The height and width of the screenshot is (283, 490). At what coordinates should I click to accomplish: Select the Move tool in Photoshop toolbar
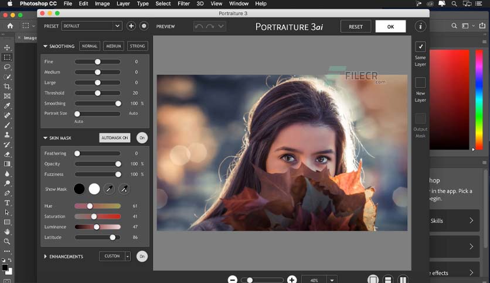7,47
